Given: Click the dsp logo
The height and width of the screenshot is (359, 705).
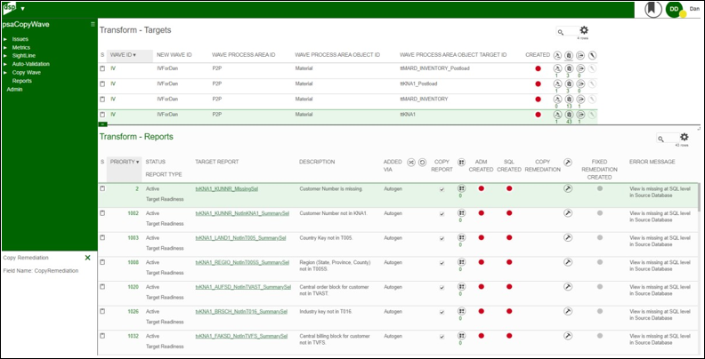Looking at the screenshot, I should (x=10, y=8).
